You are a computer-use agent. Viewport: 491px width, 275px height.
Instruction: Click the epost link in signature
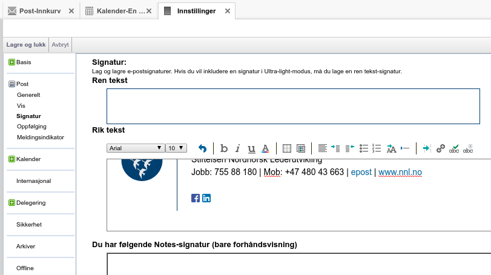coord(361,172)
